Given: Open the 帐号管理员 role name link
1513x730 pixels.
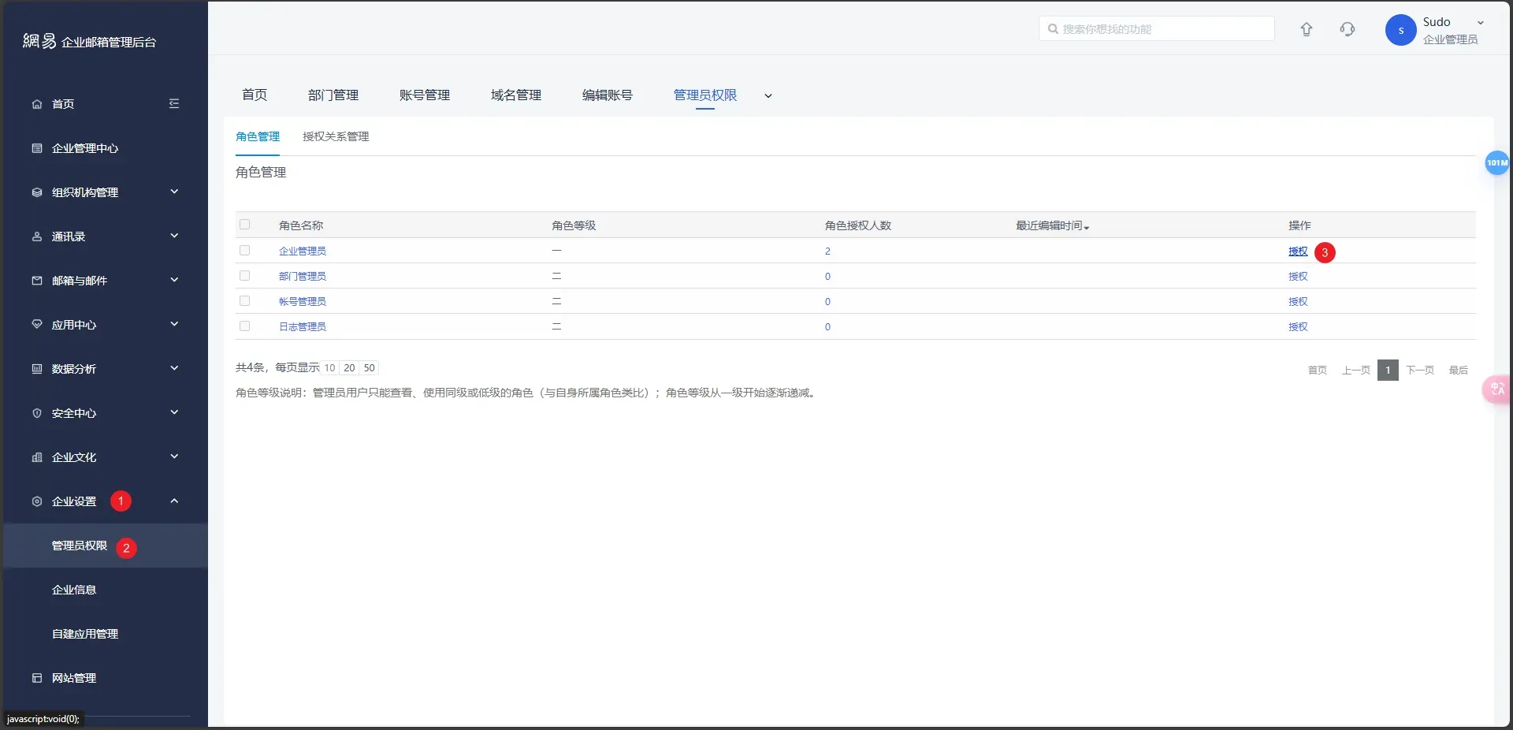Looking at the screenshot, I should (302, 302).
